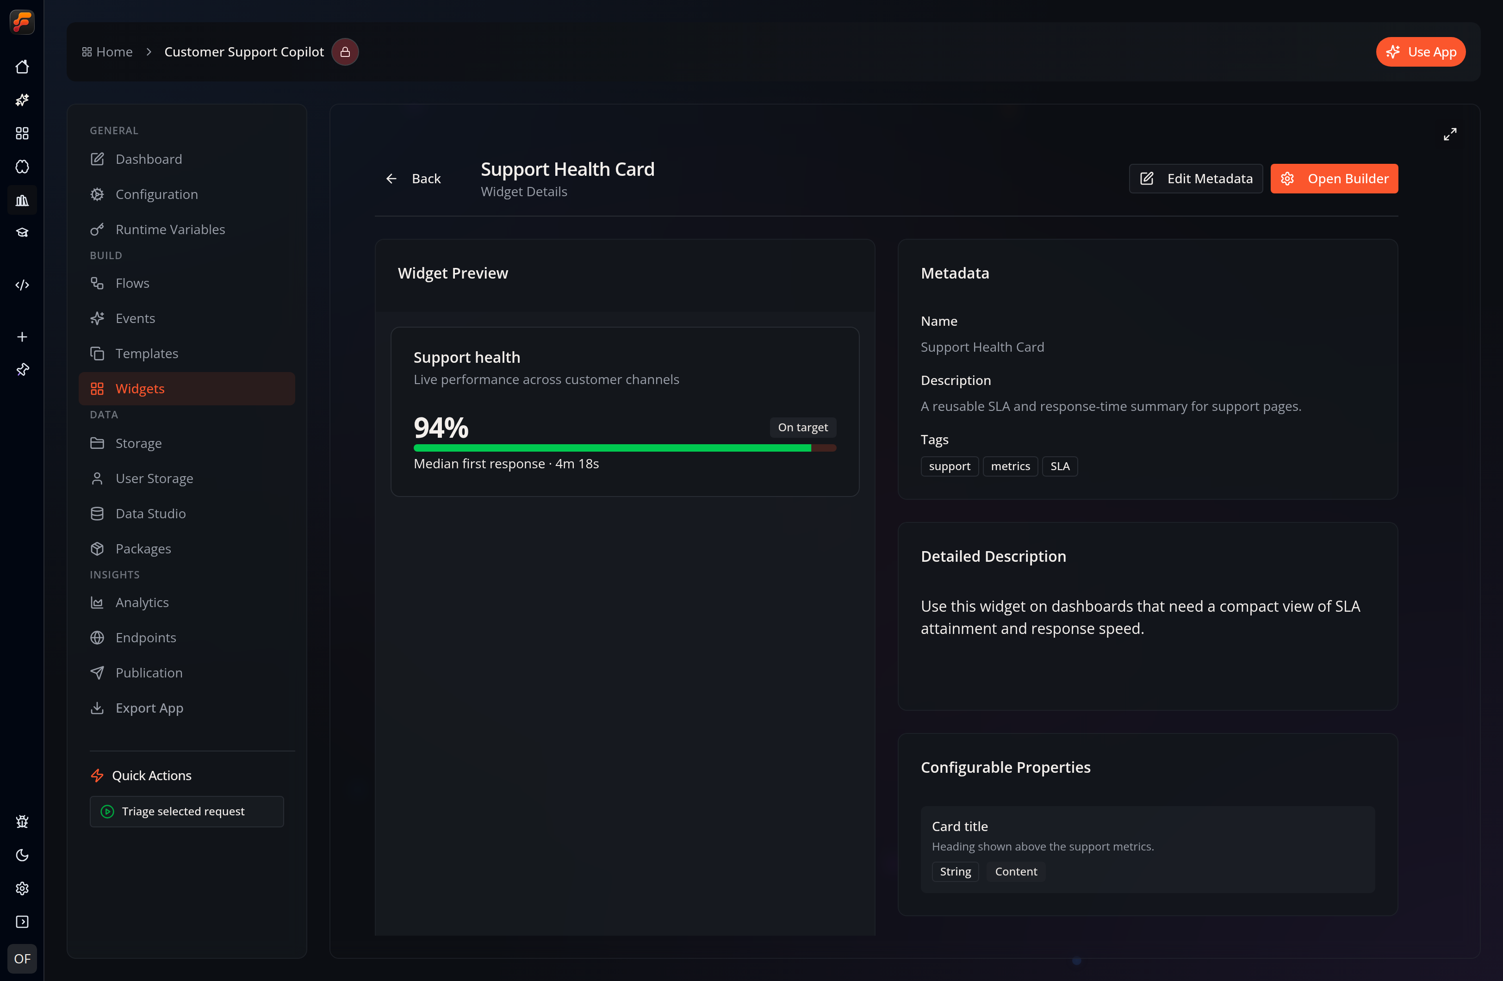Image resolution: width=1503 pixels, height=981 pixels.
Task: Open User Storage in the sidebar
Action: (x=187, y=478)
